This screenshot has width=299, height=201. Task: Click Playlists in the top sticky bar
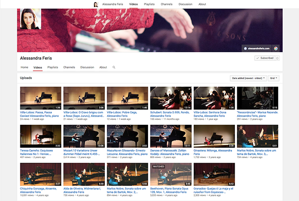pyautogui.click(x=149, y=4)
